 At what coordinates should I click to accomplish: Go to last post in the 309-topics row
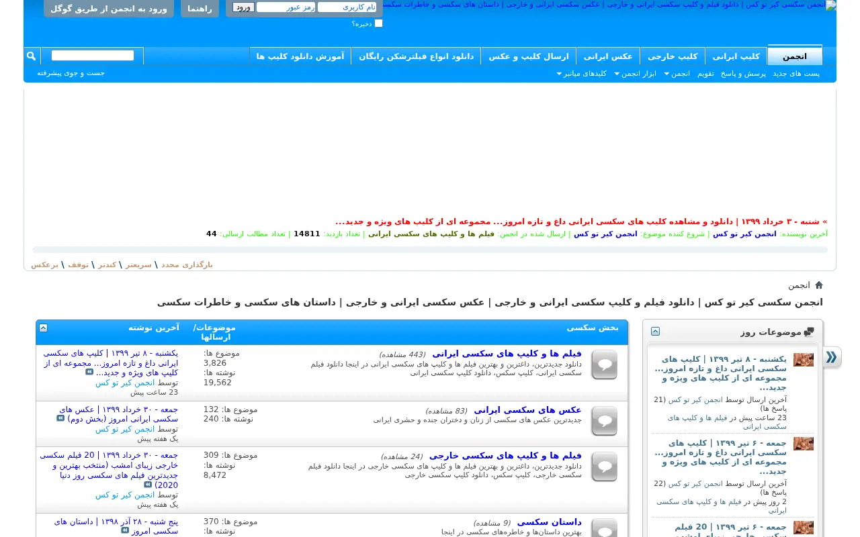[x=148, y=484]
